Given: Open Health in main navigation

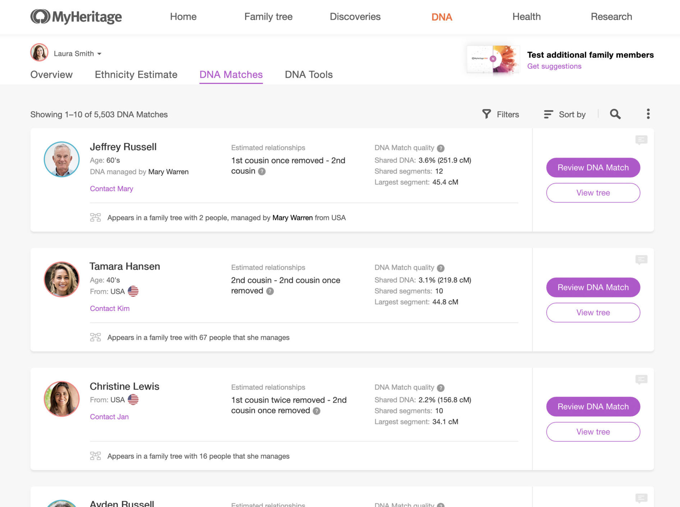Looking at the screenshot, I should [526, 17].
